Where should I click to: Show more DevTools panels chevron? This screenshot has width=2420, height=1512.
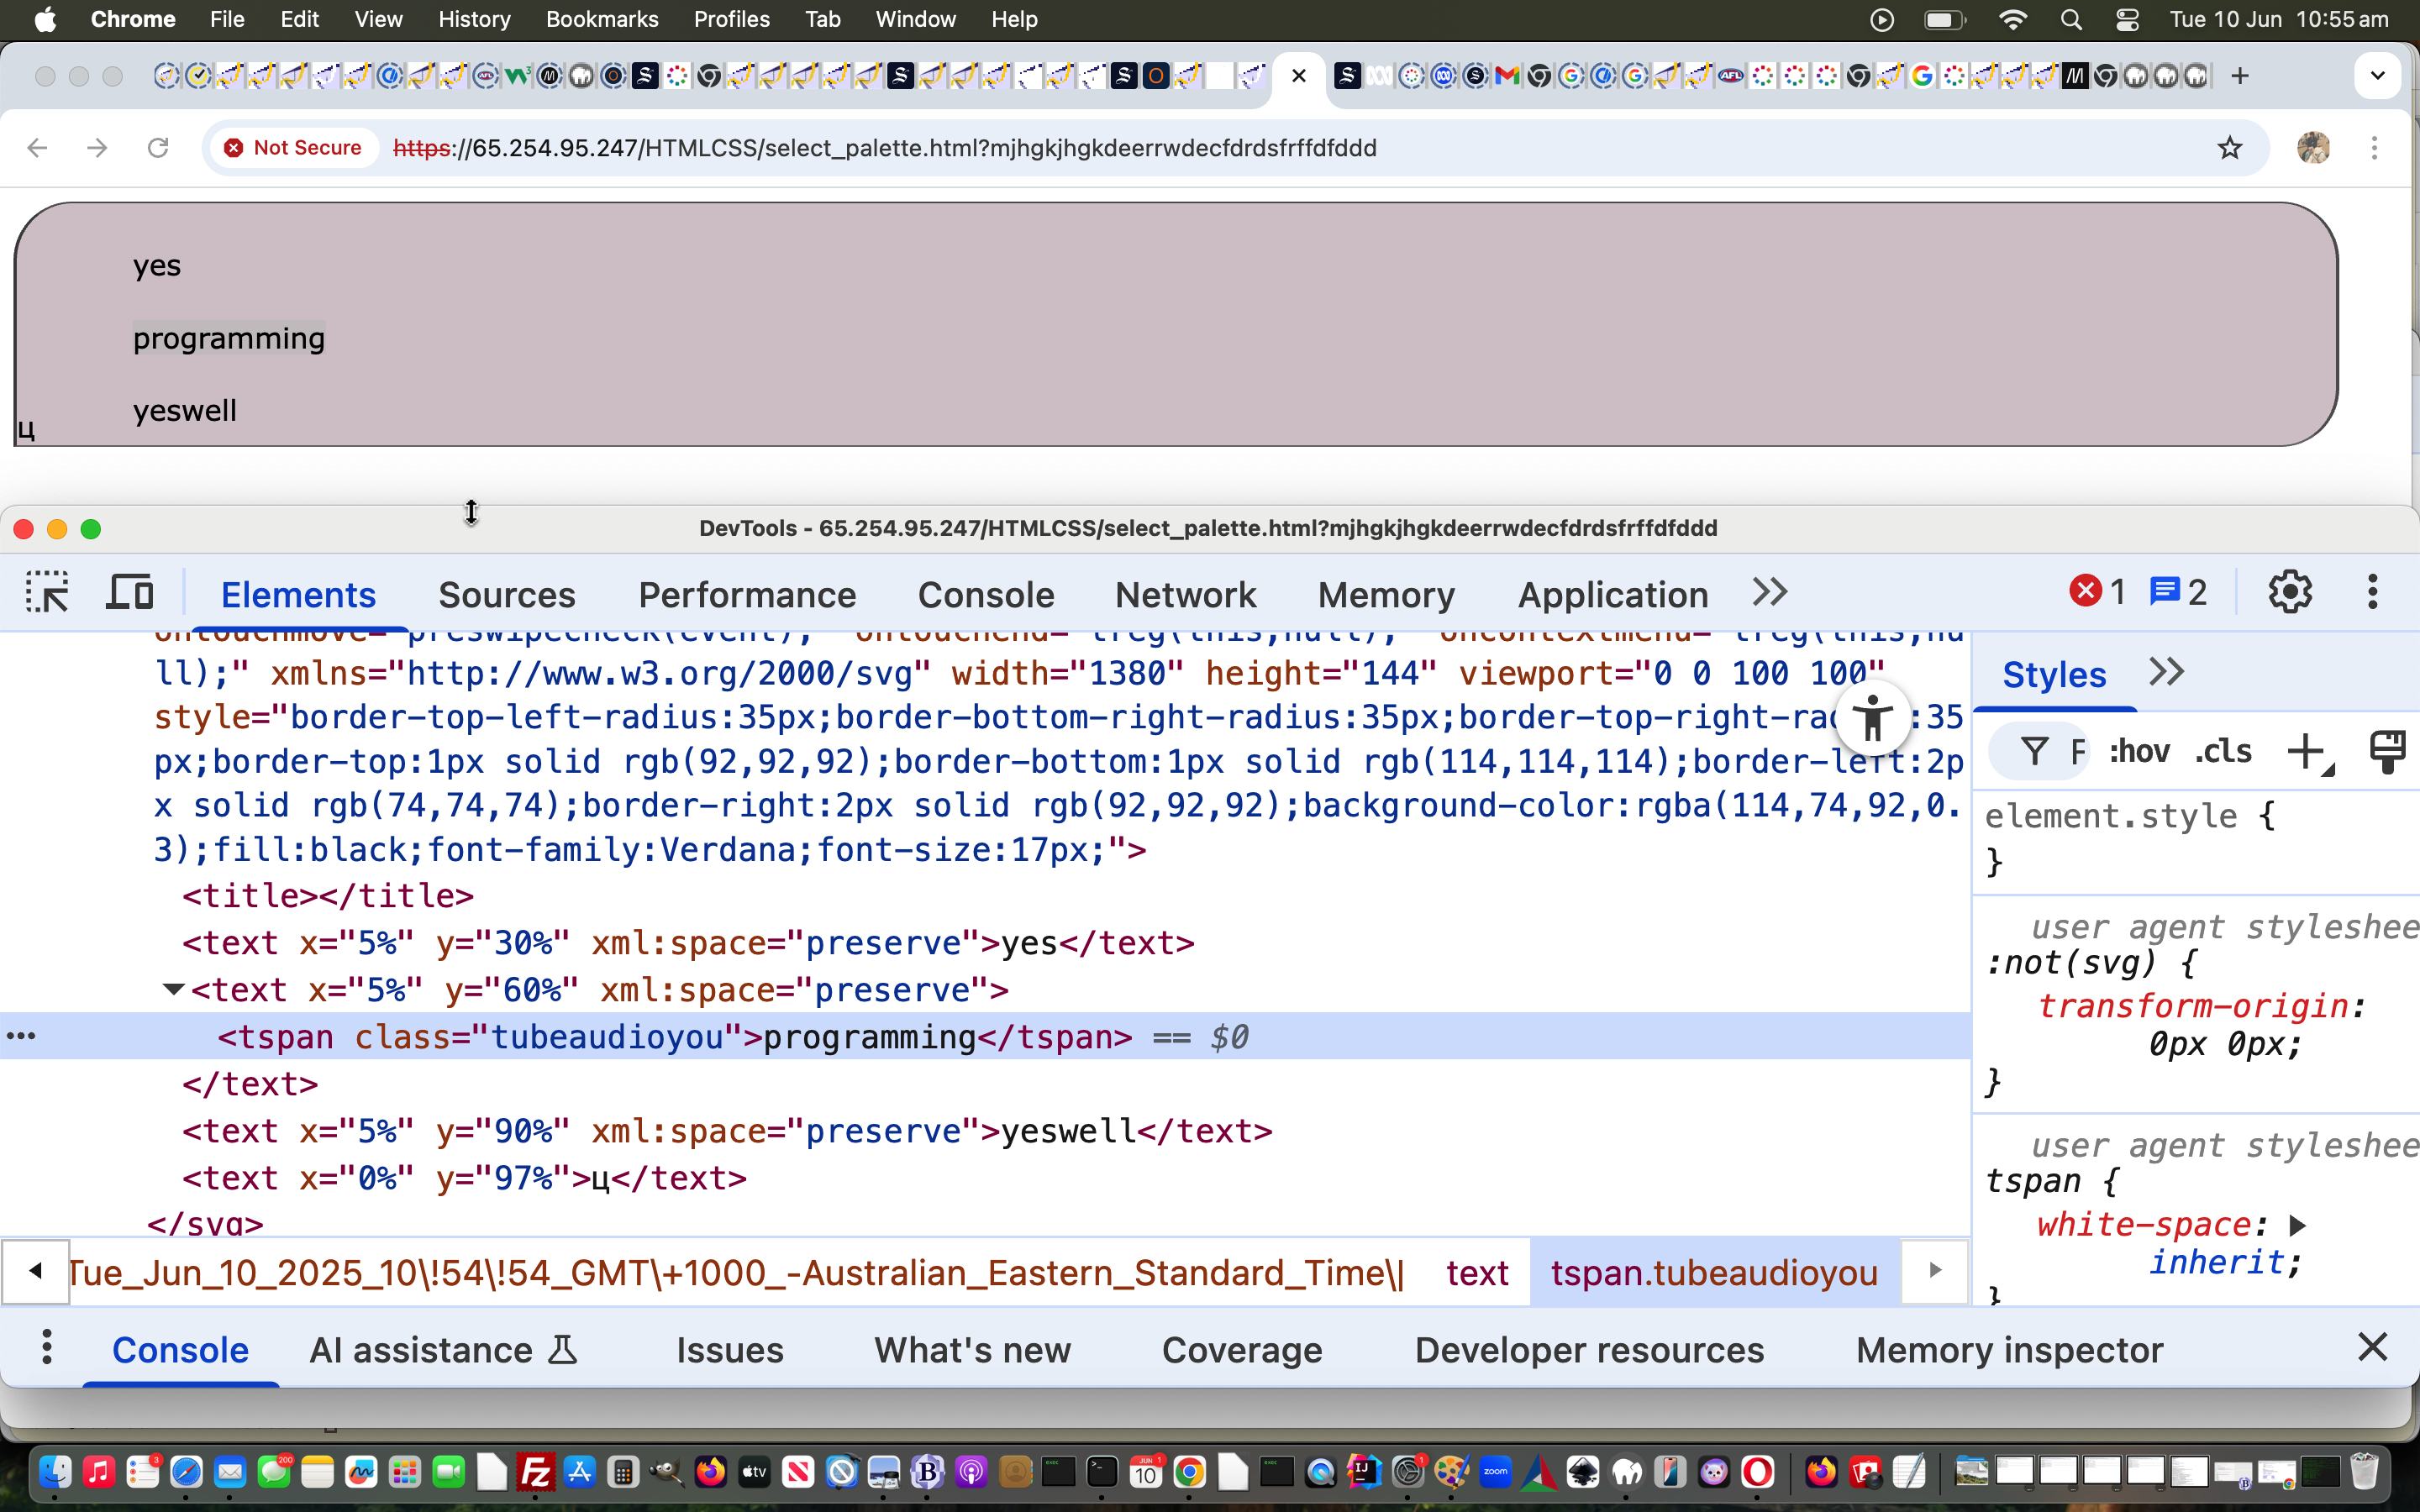coord(1770,592)
